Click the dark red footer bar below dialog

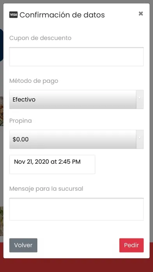click(76, 265)
